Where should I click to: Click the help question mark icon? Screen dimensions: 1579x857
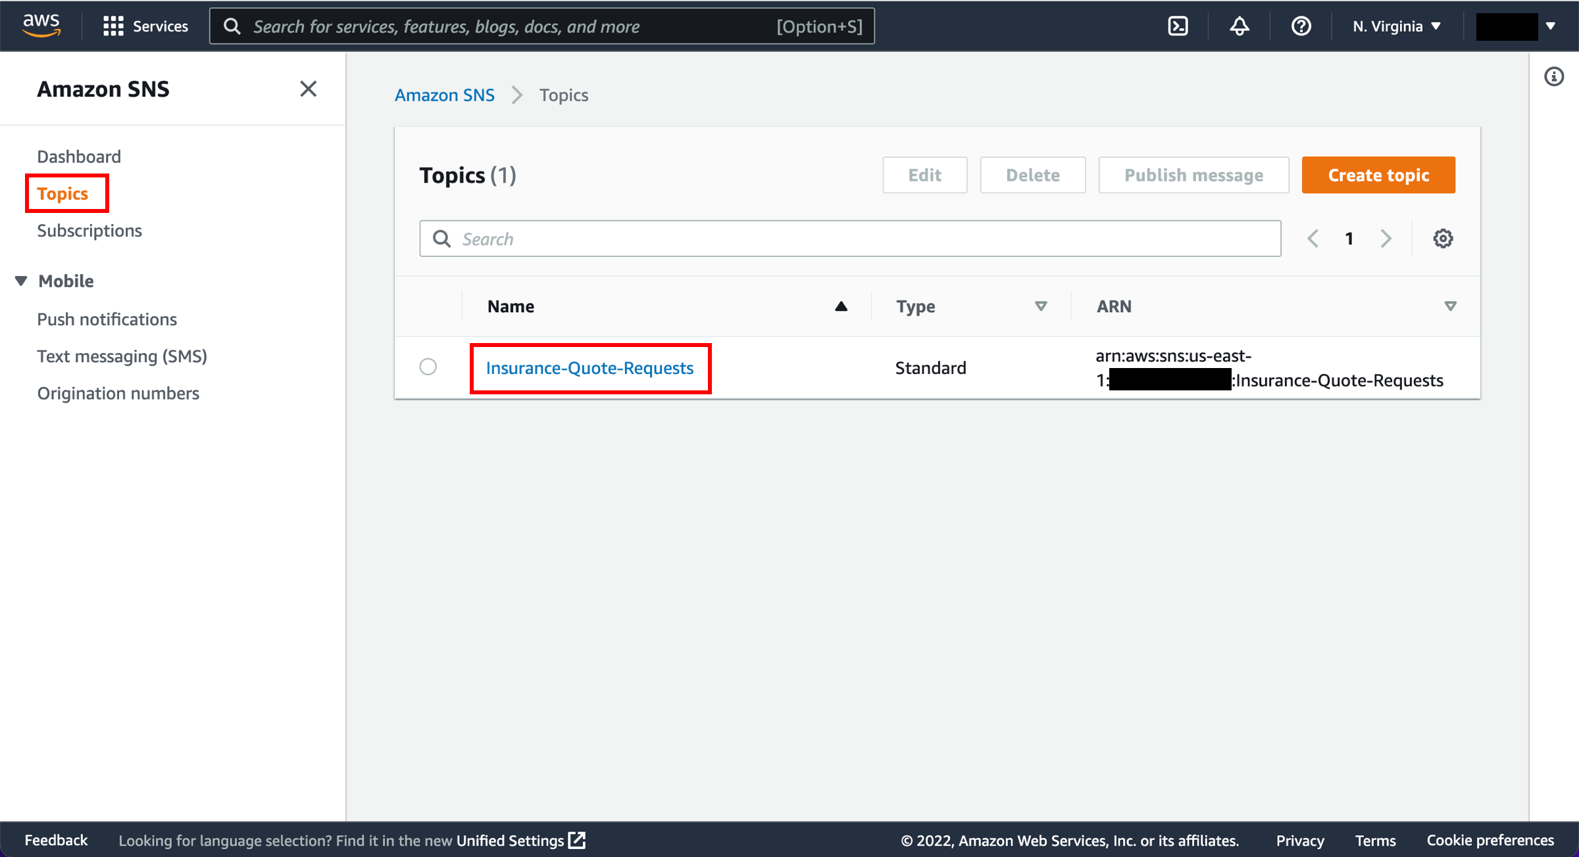pos(1298,26)
